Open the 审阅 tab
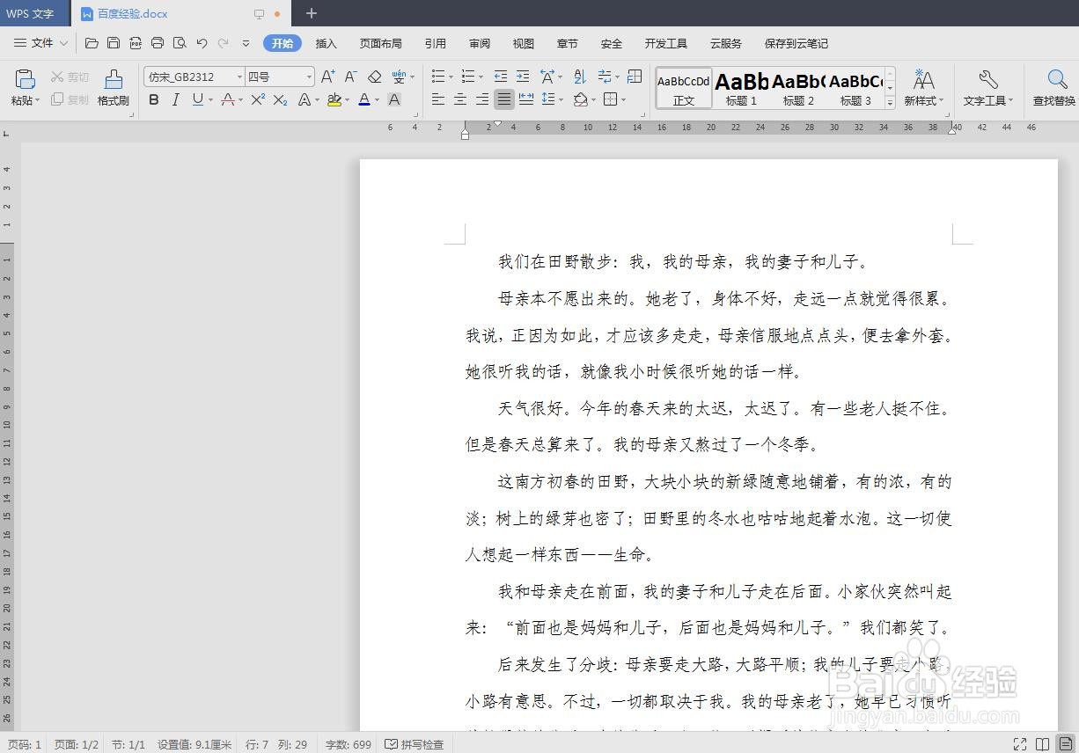This screenshot has width=1079, height=753. tap(479, 43)
